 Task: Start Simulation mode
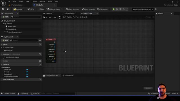click(103, 9)
